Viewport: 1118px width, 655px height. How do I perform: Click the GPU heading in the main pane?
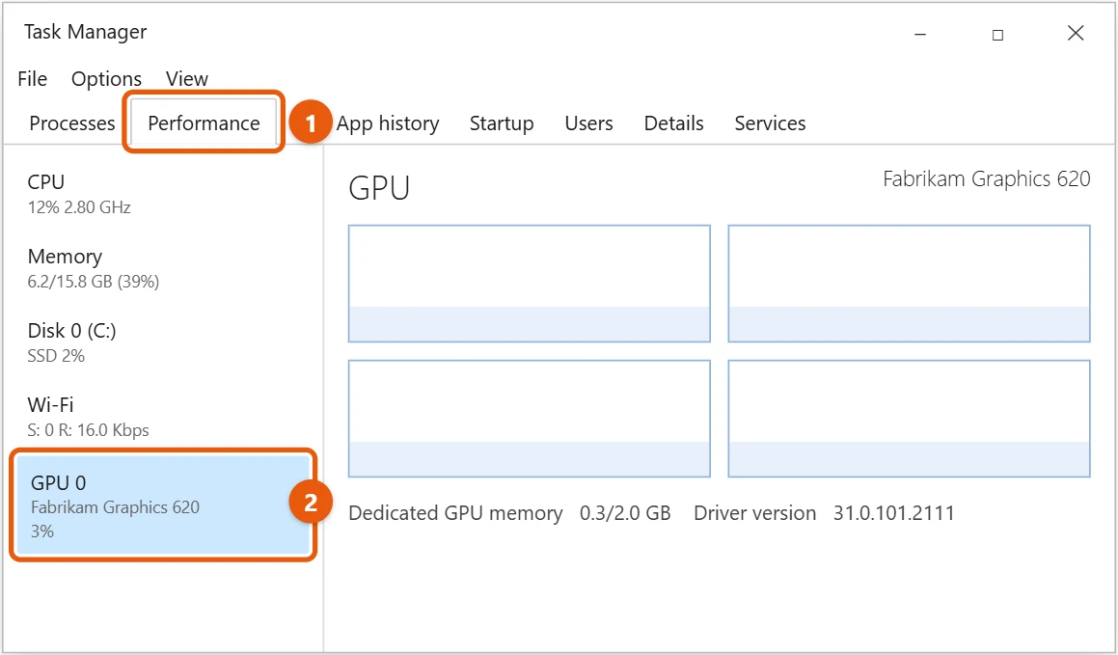[x=379, y=188]
